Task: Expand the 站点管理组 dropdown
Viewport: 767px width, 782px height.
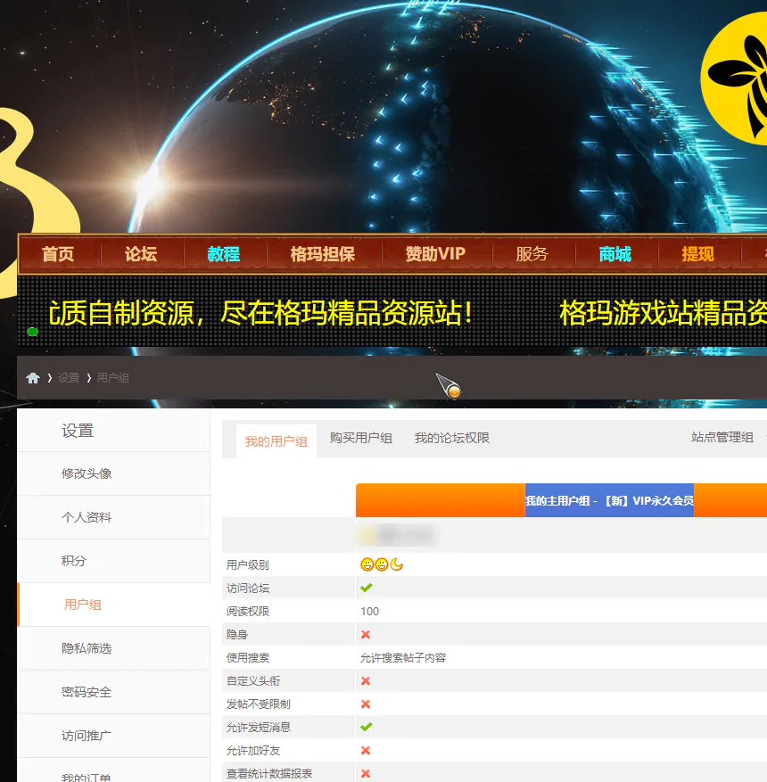Action: coord(722,438)
